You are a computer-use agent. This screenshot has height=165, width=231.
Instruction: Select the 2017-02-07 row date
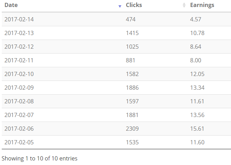[x=19, y=115]
